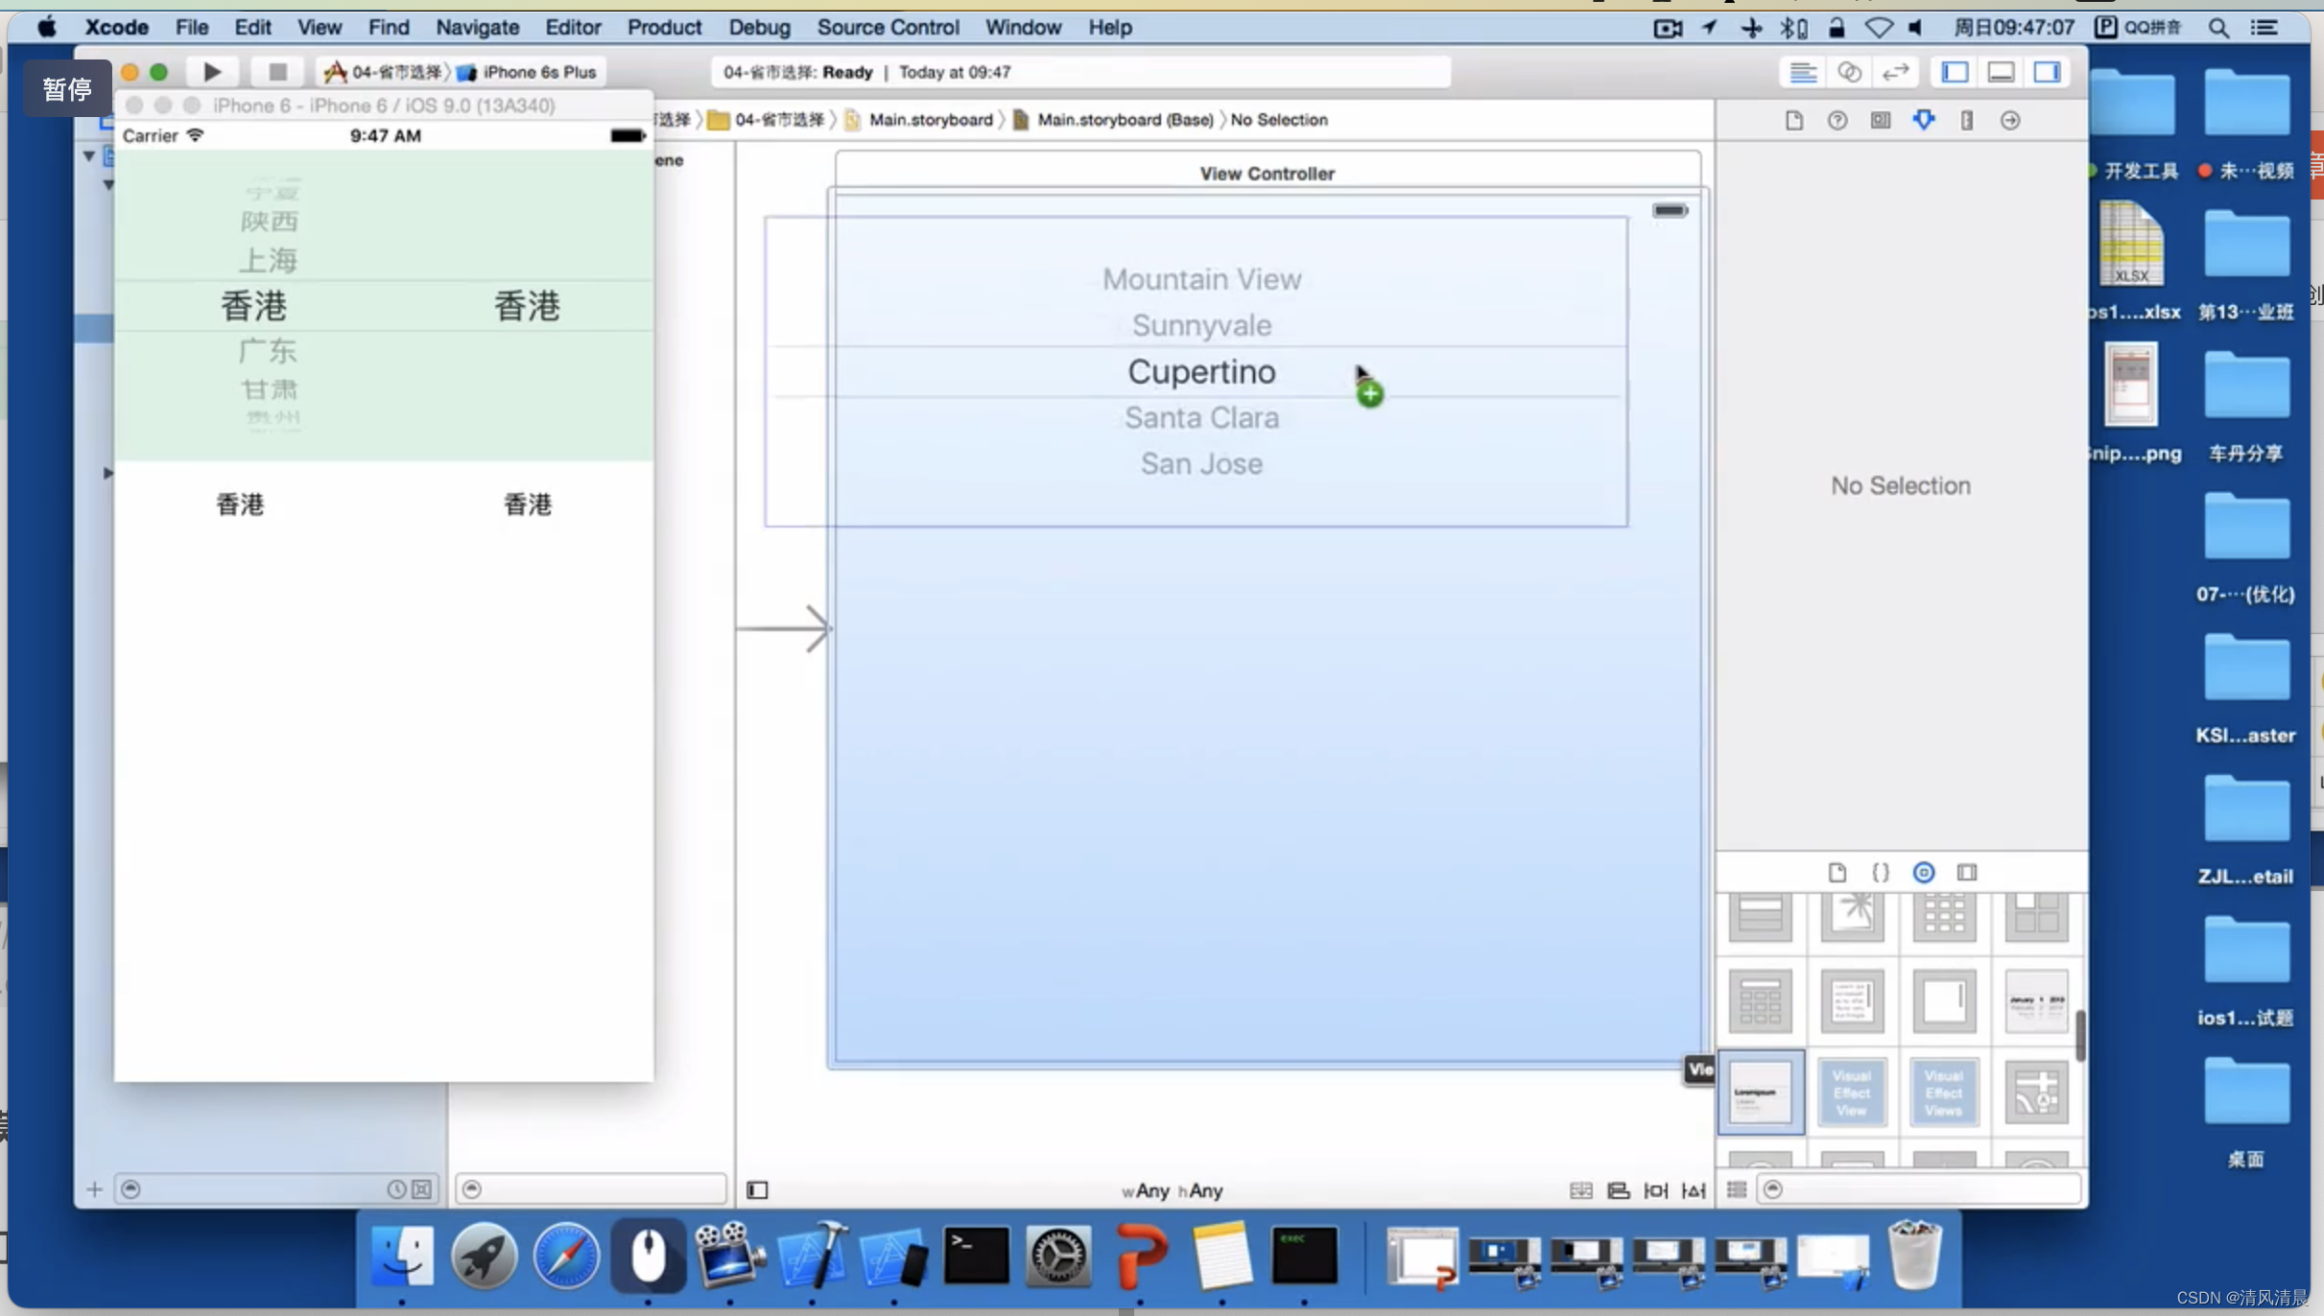2324x1316 pixels.
Task: Choose the 04 scheme dropdown
Action: coord(384,72)
